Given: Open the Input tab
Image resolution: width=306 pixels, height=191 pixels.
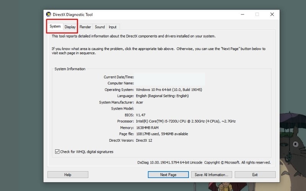Looking at the screenshot, I should tap(112, 27).
